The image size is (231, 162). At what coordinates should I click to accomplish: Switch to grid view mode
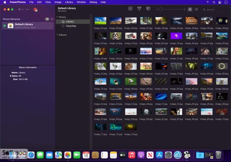[190, 9]
